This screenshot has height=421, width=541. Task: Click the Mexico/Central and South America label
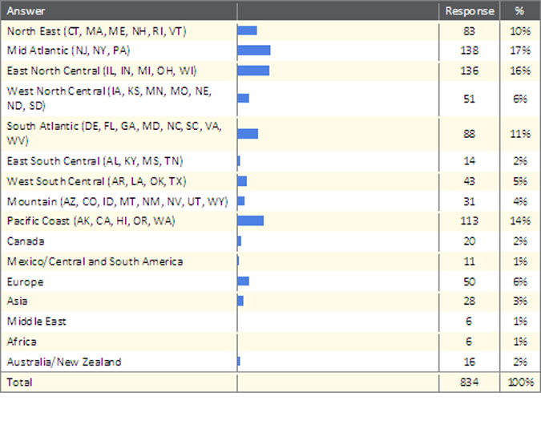[x=95, y=261]
